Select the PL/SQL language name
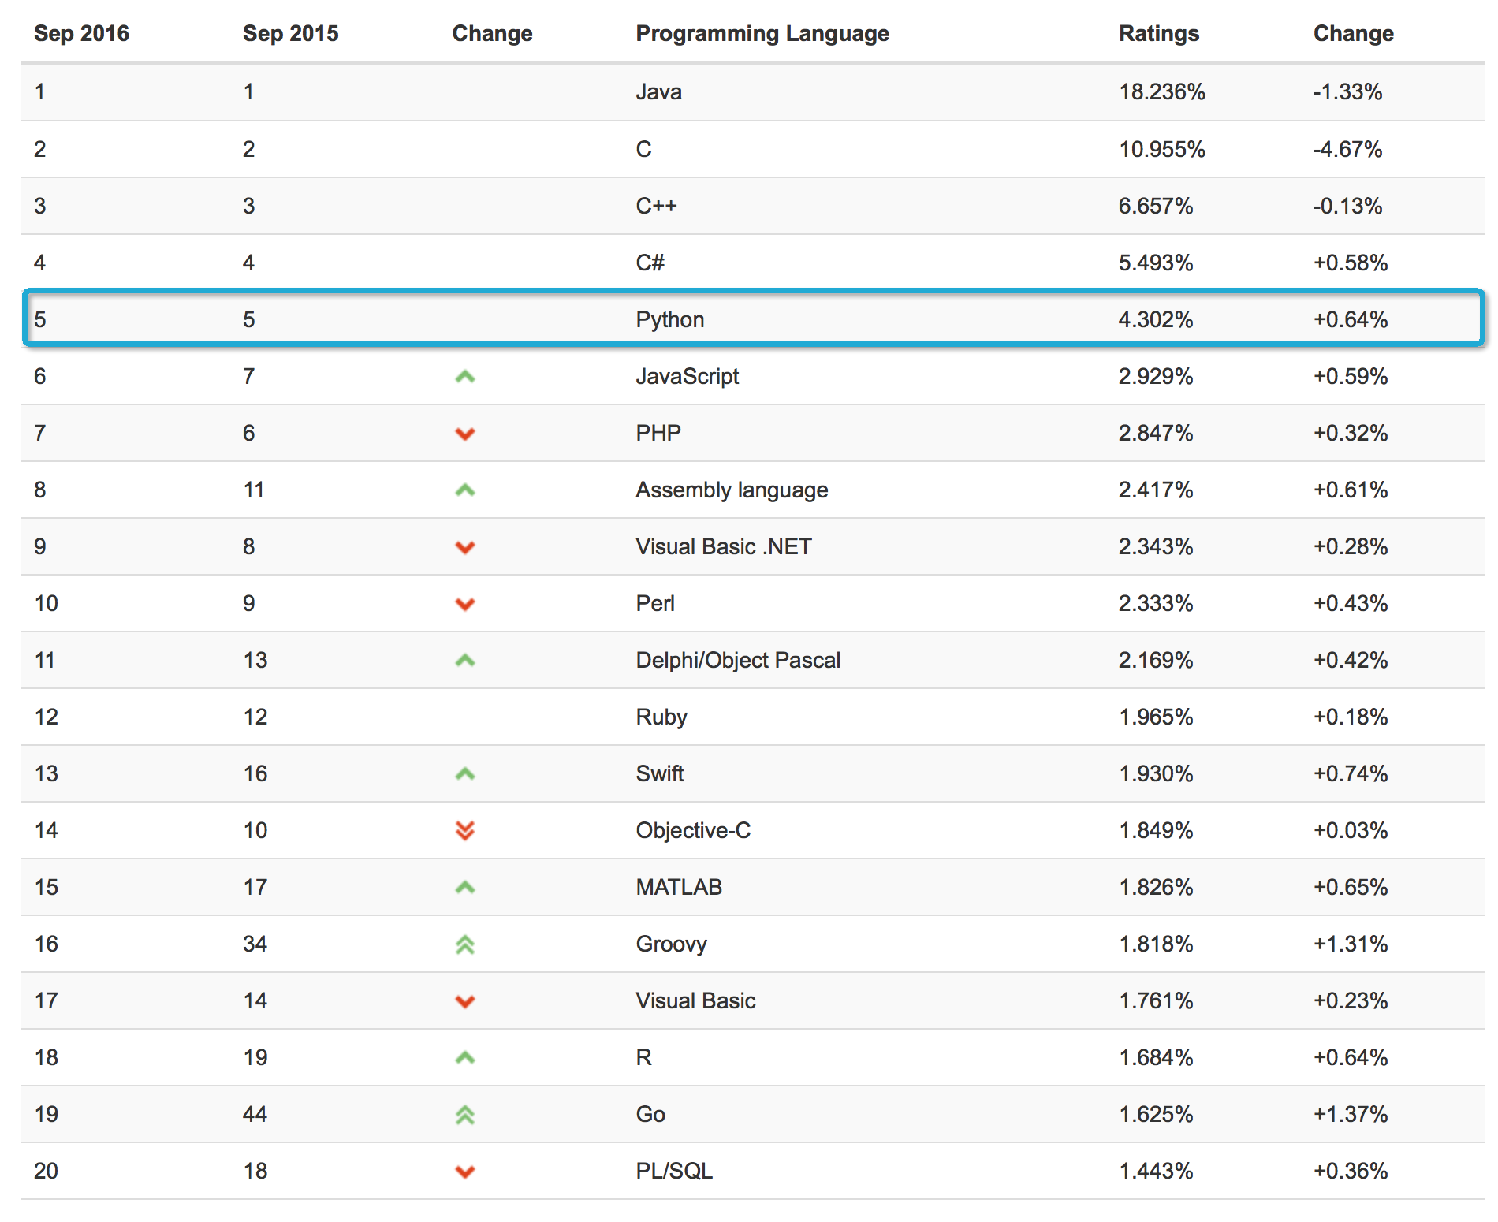 (x=674, y=1171)
